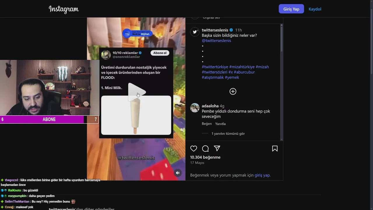Share the post with the paper plane icon
This screenshot has width=373, height=210.
[x=217, y=148]
